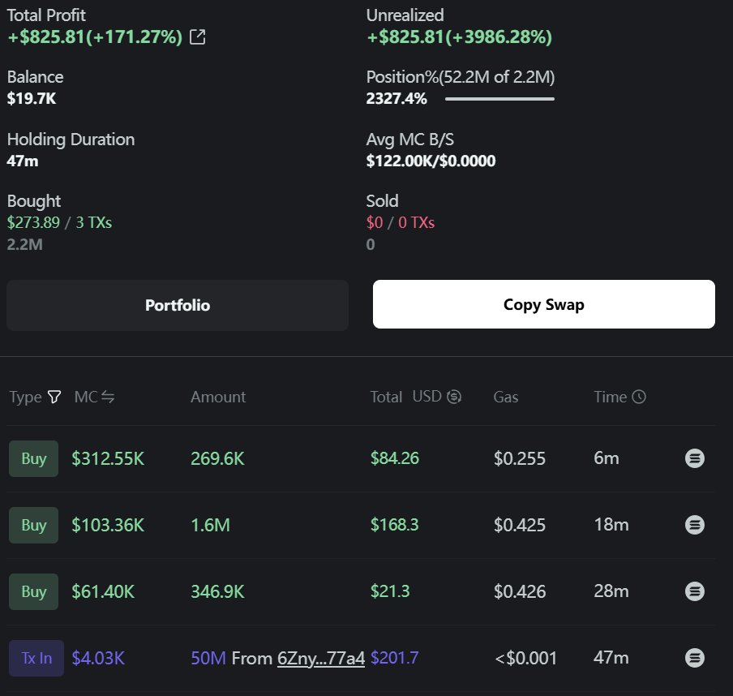Click the 6m time cell
The height and width of the screenshot is (696, 733).
coord(607,458)
